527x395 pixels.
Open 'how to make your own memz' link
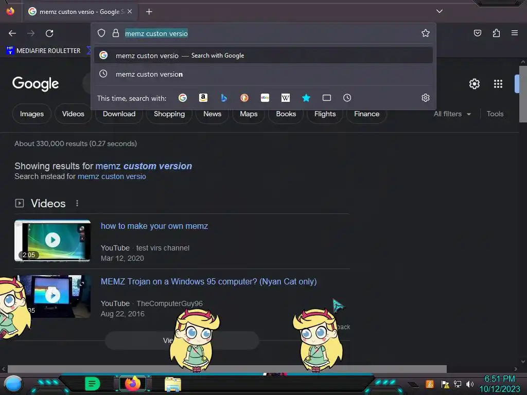tap(154, 226)
